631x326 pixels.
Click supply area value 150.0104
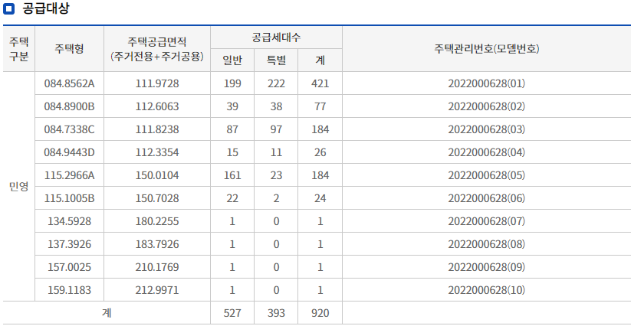[x=157, y=175]
